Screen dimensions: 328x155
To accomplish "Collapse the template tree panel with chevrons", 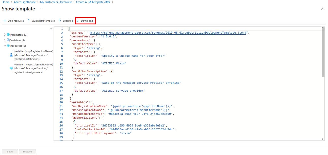I will pos(51,29).
